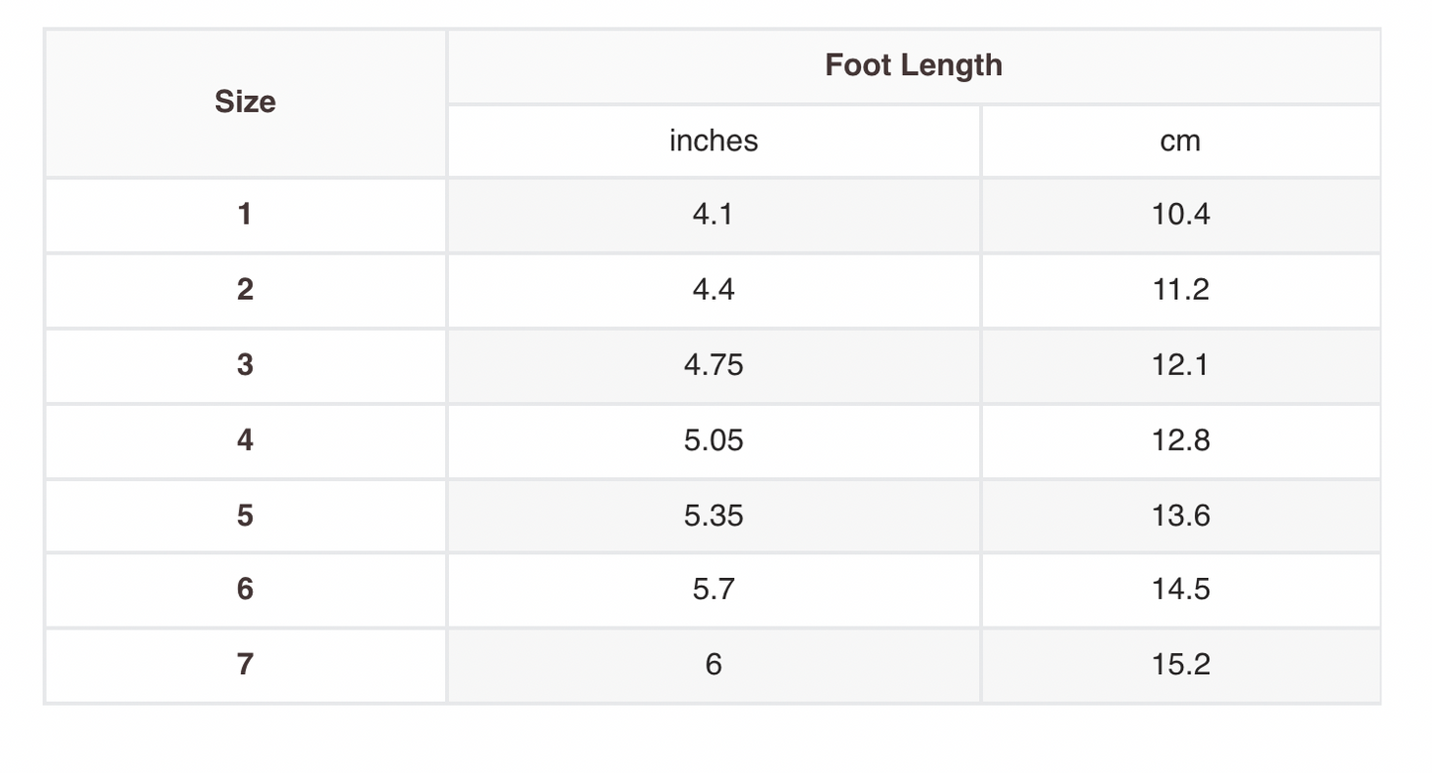Select the 4.1 inches cell

pos(714,214)
